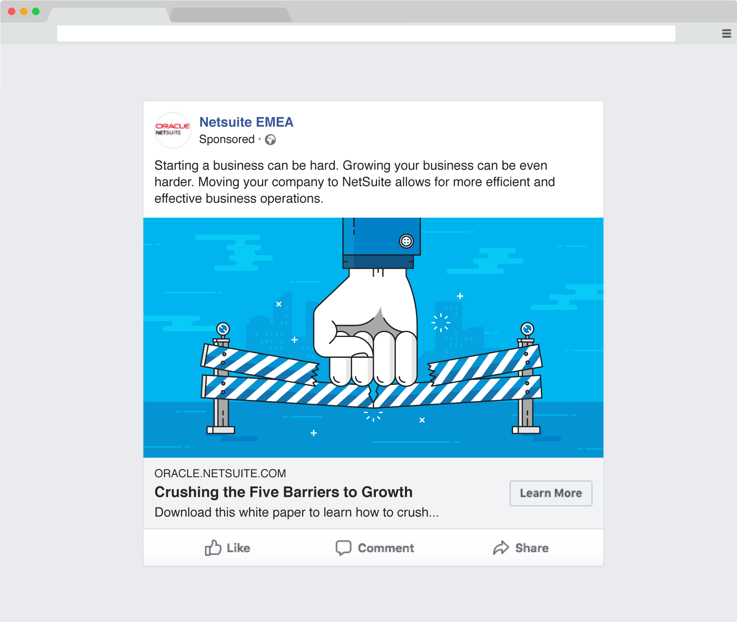
Task: Open the browser hamburger menu
Action: click(726, 34)
